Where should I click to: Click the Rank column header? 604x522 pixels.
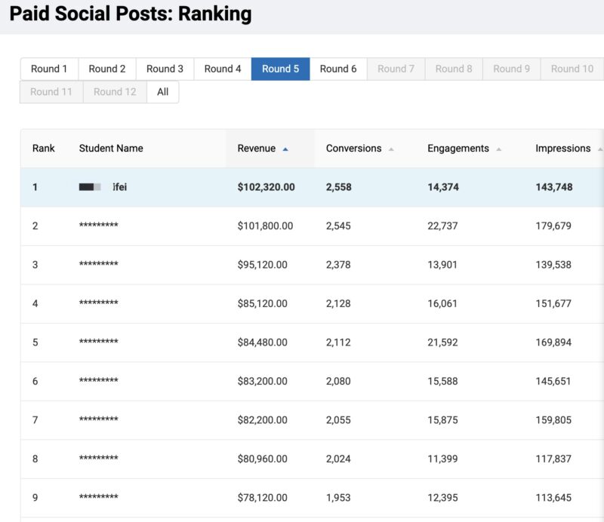(x=44, y=148)
